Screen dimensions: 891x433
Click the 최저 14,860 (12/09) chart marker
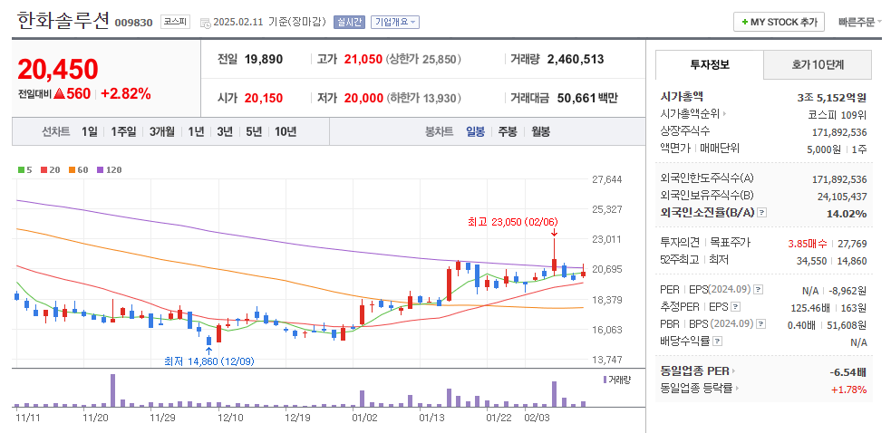tap(208, 361)
